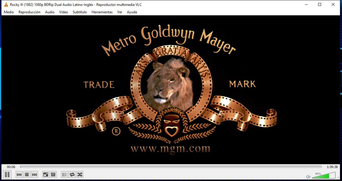
Task: Toggle total time 1:39:38 display
Action: pyautogui.click(x=332, y=167)
